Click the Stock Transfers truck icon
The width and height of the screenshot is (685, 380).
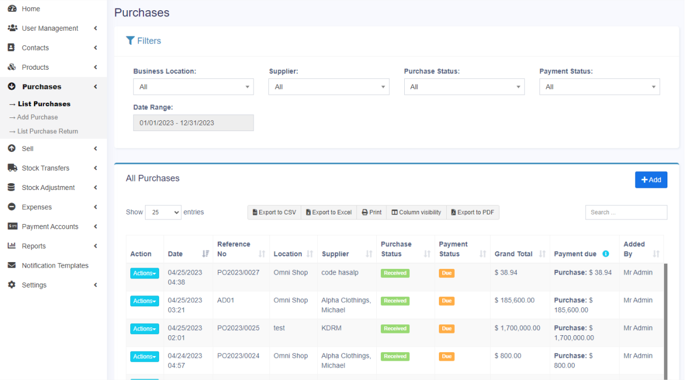pyautogui.click(x=11, y=168)
